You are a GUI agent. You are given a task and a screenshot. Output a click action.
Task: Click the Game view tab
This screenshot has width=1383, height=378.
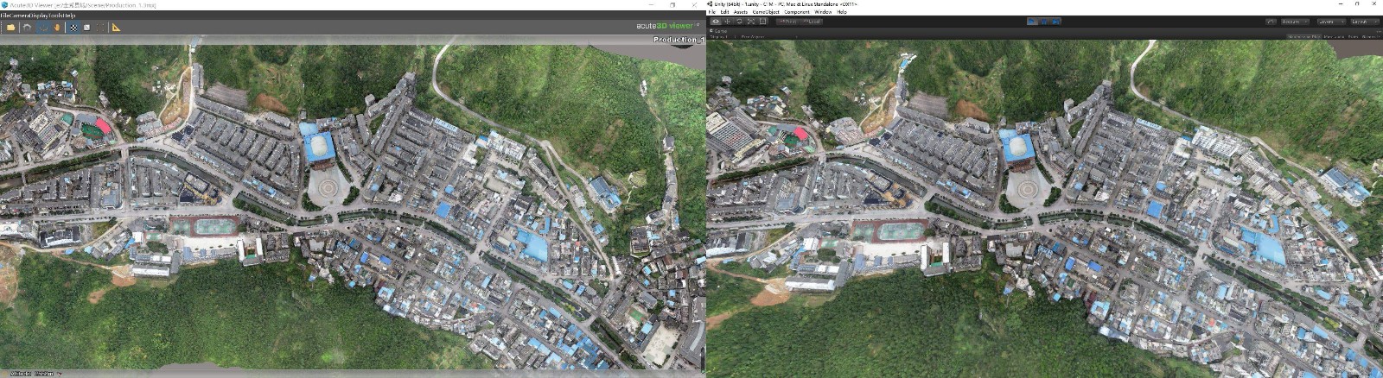tap(719, 31)
